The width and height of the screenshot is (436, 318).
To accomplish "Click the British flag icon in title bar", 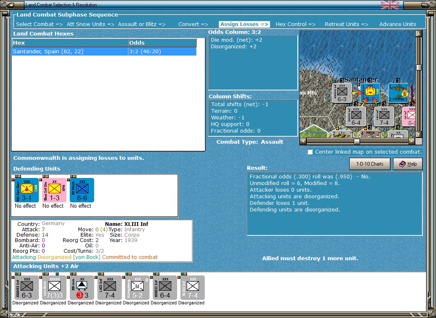I will [x=390, y=5].
